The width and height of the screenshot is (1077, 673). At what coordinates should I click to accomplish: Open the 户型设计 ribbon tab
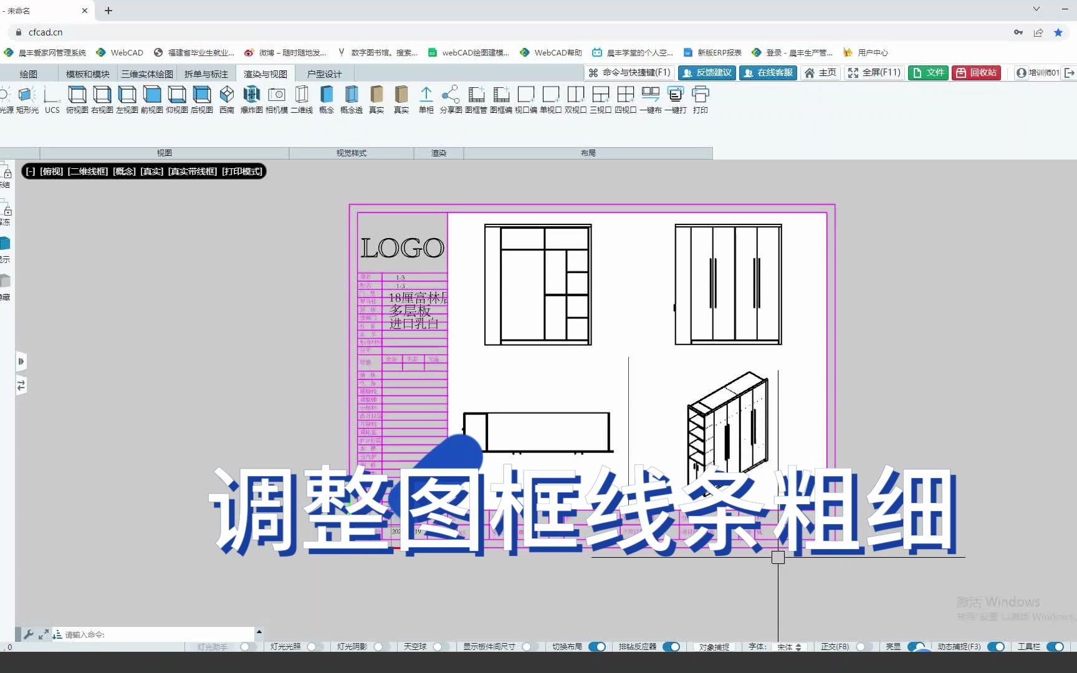324,74
